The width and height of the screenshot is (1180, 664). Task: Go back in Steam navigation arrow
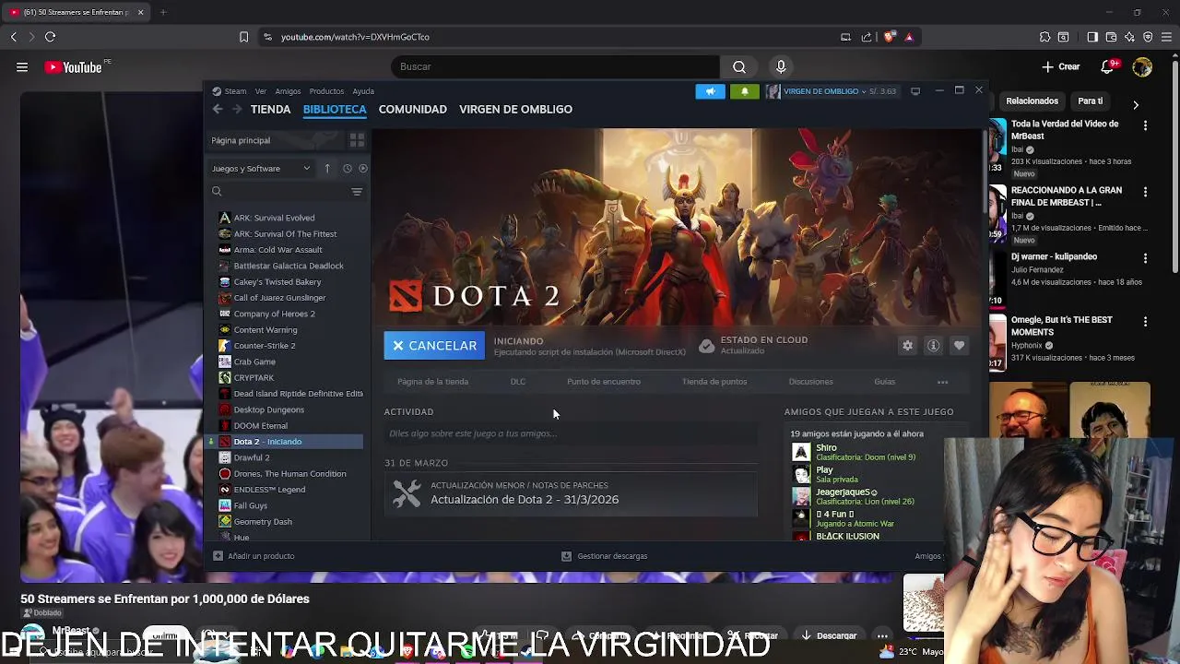[x=218, y=109]
